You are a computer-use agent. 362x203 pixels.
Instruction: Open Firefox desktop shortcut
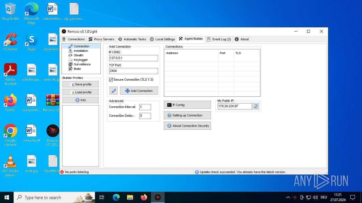pyautogui.click(x=10, y=103)
